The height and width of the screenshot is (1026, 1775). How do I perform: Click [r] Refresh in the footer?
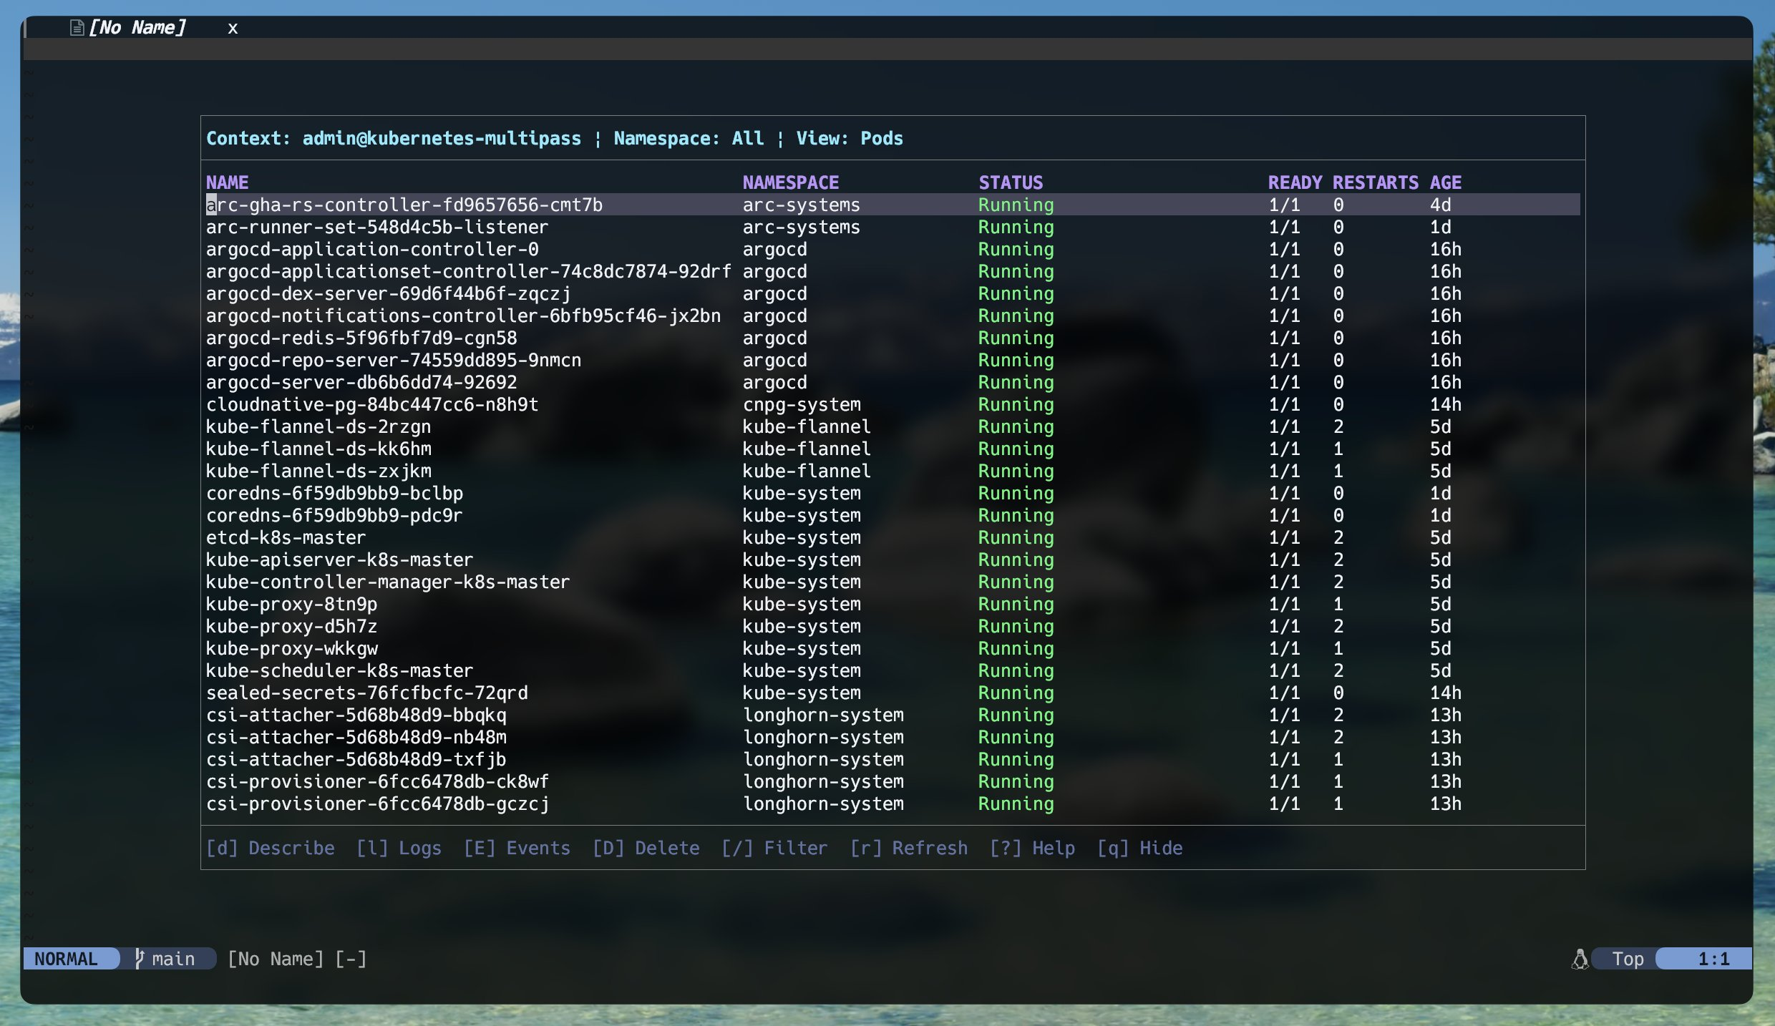[x=908, y=848]
